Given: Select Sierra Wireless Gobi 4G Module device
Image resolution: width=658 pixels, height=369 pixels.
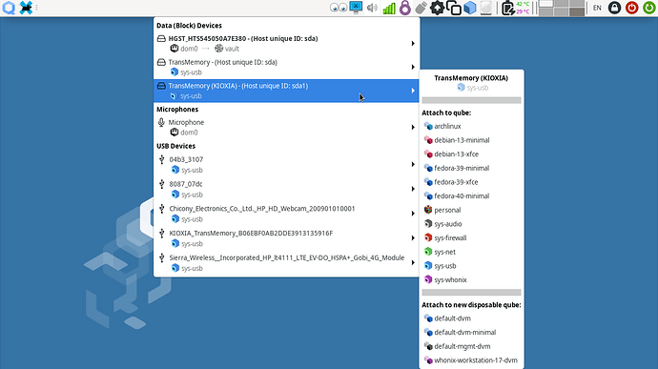Looking at the screenshot, I should (x=286, y=263).
